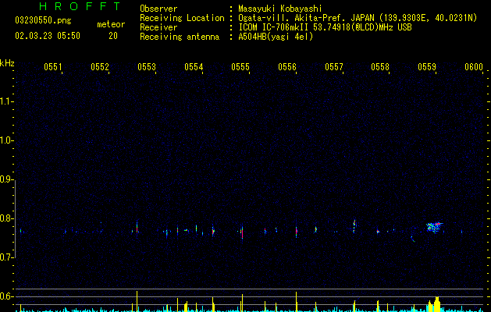Click the red meteor echo at 0555
This screenshot has width=491, height=312.
coord(242,232)
